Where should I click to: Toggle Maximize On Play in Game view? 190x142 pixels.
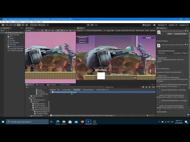coord(128,30)
